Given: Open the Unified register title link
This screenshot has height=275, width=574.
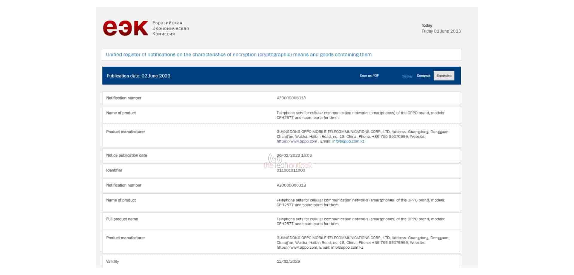Looking at the screenshot, I should click(239, 55).
